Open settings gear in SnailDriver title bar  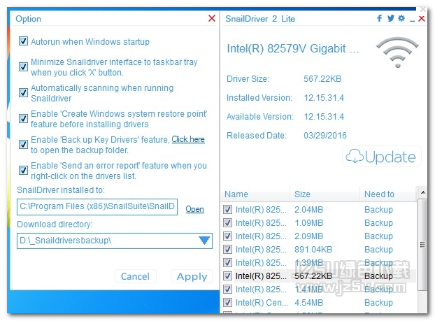click(x=401, y=18)
